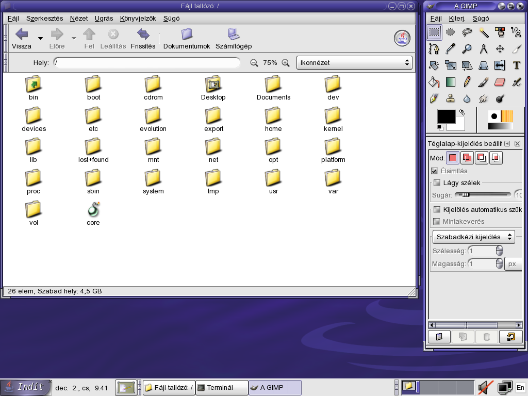Open the Ikonnézet view mode dropdown
Image resolution: width=528 pixels, height=396 pixels.
[x=354, y=62]
